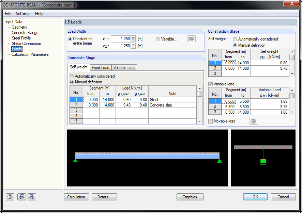
Task: Select Constant on entire beam option
Action: 70,39
